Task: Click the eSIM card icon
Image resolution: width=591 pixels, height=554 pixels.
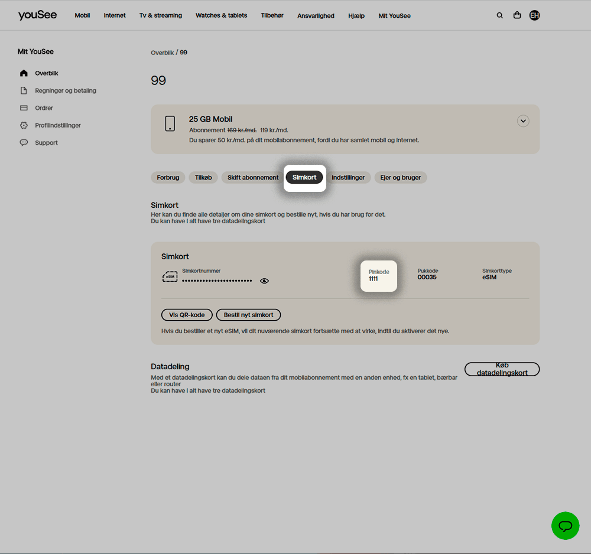Action: click(x=170, y=276)
